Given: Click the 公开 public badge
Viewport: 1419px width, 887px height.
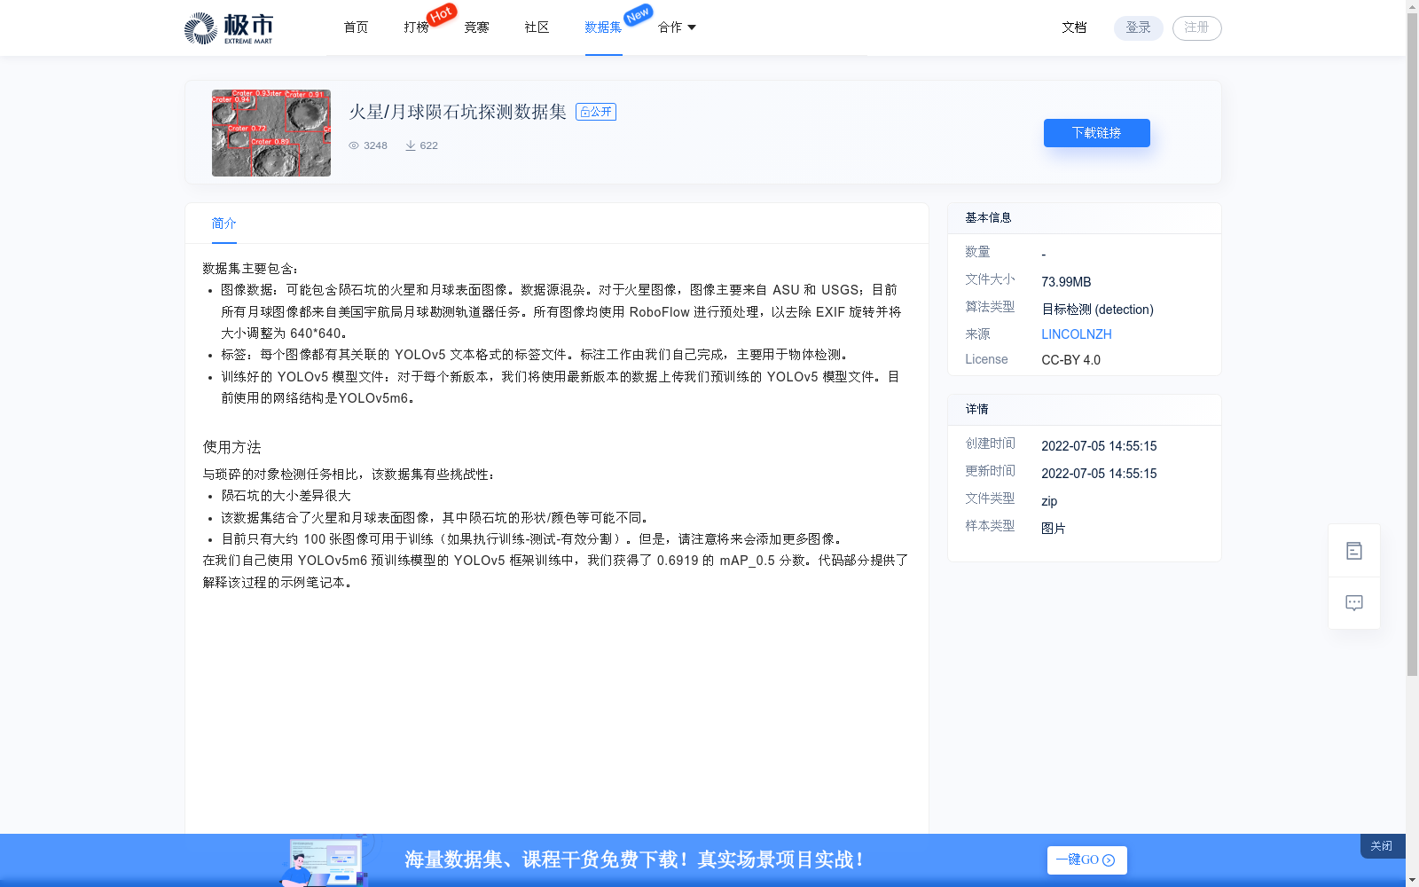Looking at the screenshot, I should [596, 112].
